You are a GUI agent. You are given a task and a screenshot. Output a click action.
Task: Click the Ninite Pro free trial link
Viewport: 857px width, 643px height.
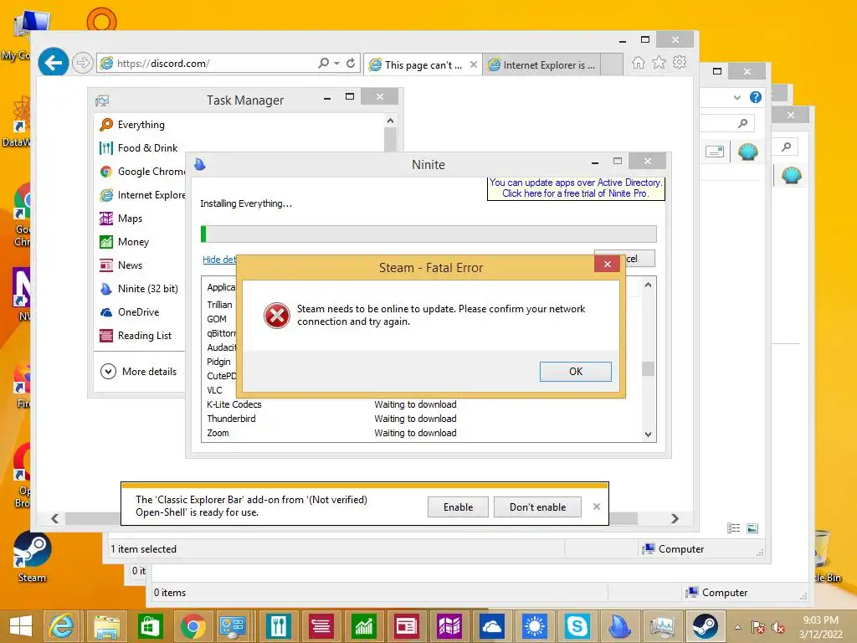pos(576,188)
